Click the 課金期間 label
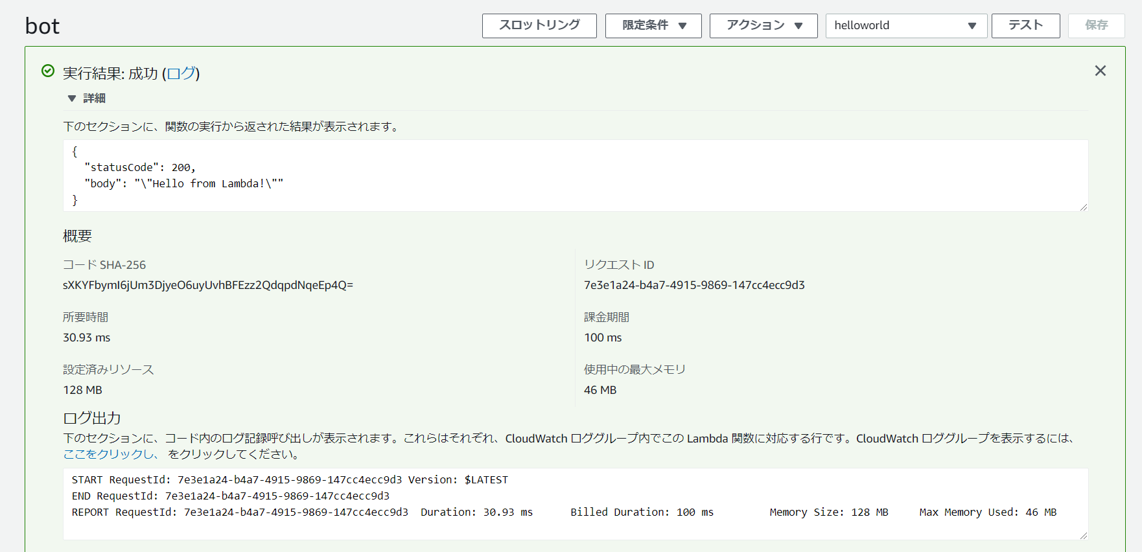This screenshot has width=1142, height=552. [x=607, y=317]
